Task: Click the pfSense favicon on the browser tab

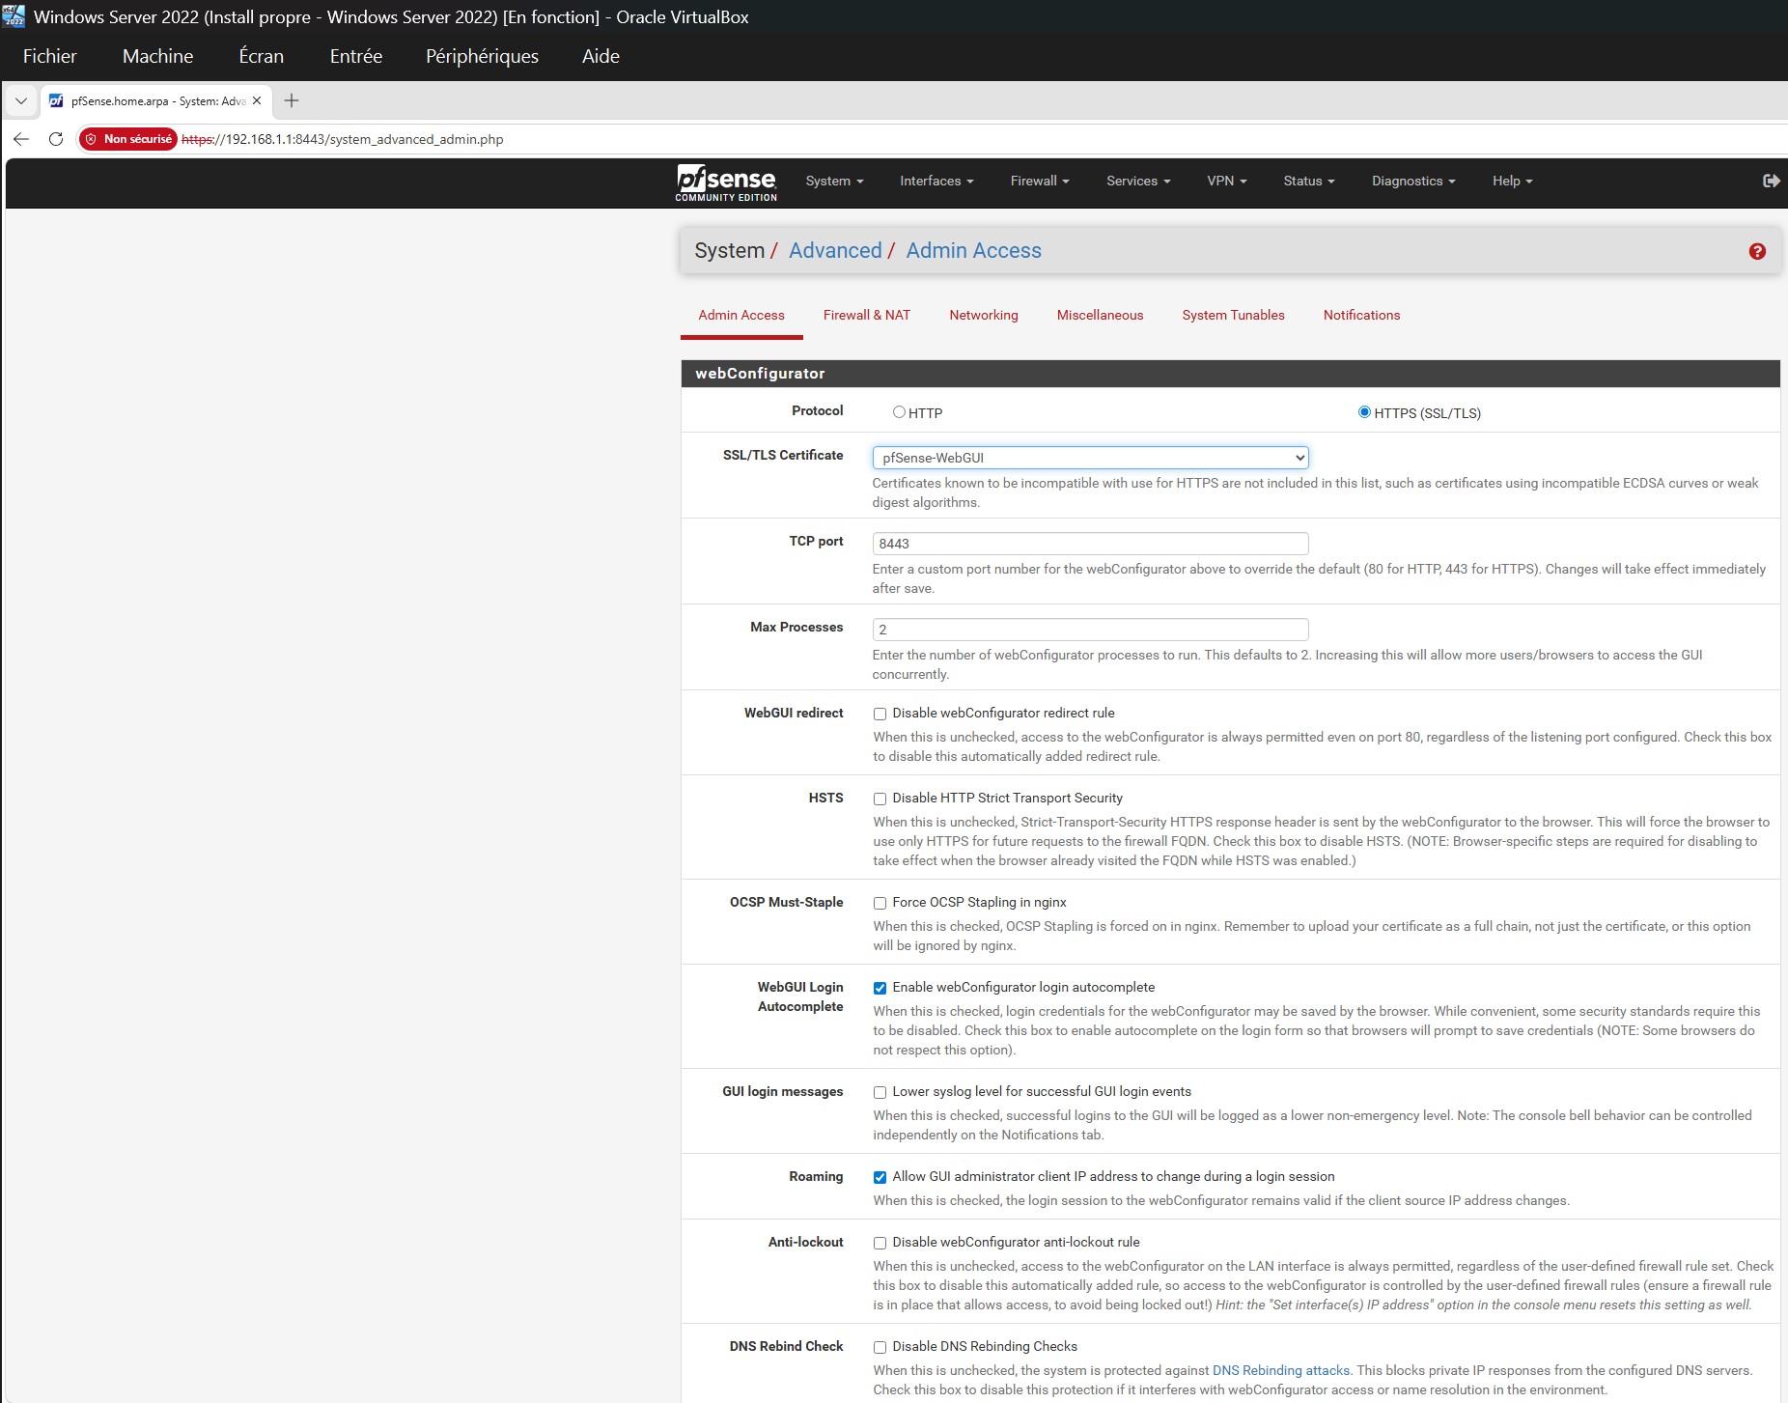Action: [x=58, y=100]
